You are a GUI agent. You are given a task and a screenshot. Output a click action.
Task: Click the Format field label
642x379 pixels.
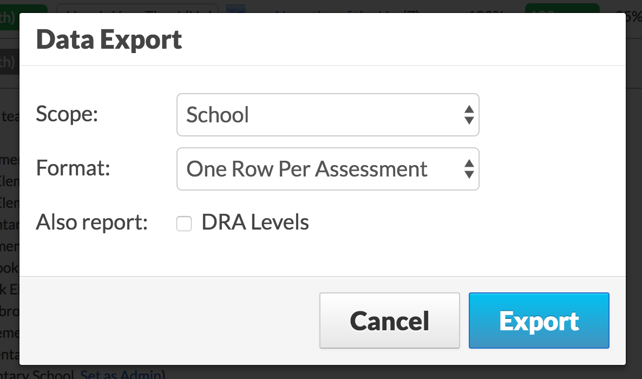(x=73, y=168)
